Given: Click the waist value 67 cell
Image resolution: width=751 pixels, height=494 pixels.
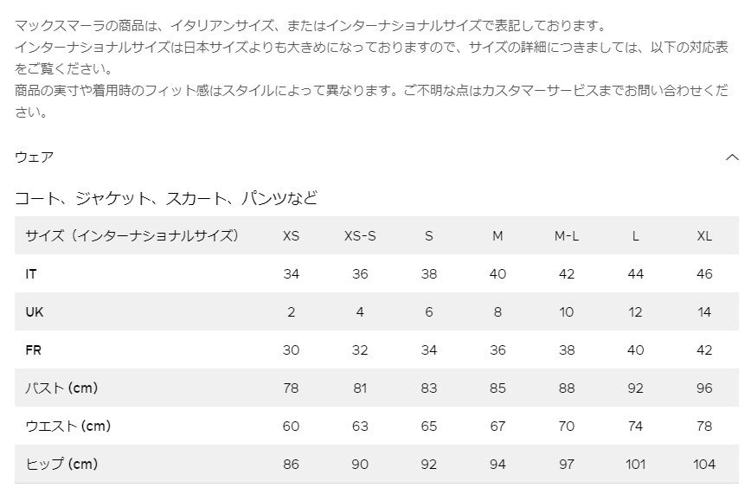Looking at the screenshot, I should (497, 426).
